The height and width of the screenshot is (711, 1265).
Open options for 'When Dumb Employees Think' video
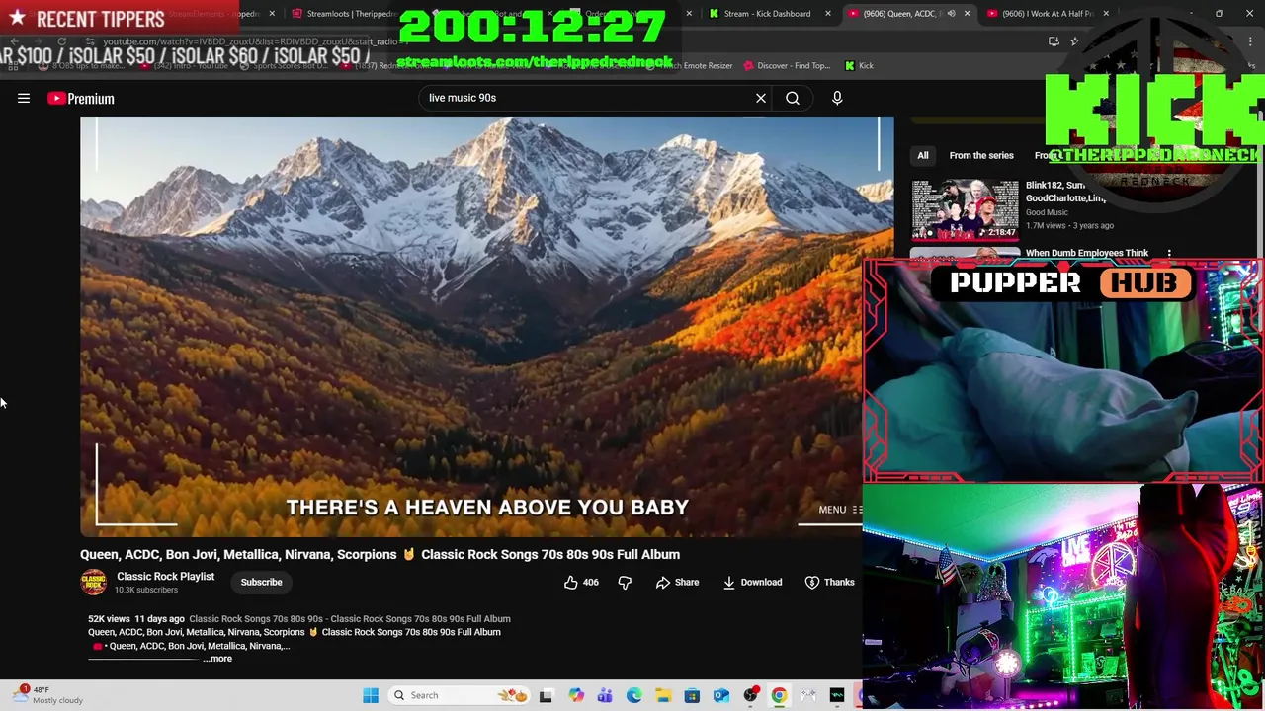[x=1169, y=254]
